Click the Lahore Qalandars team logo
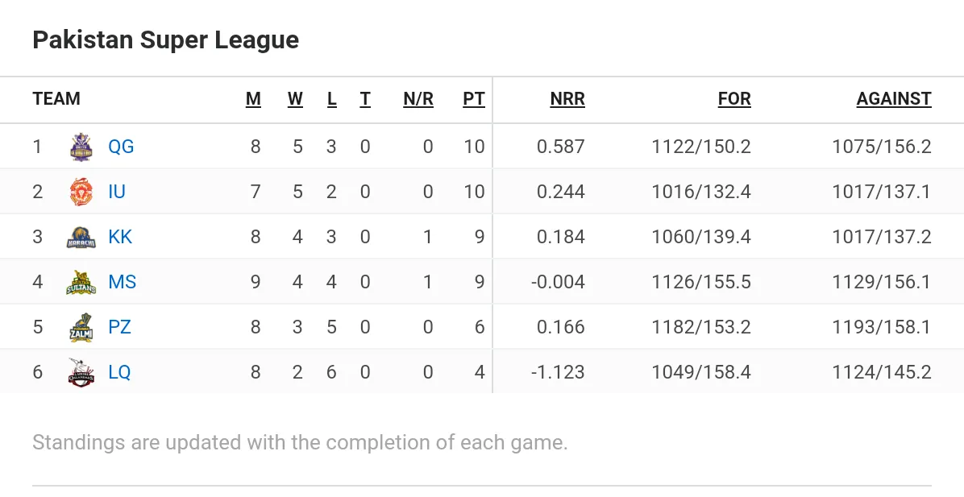This screenshot has width=964, height=497. tap(81, 372)
